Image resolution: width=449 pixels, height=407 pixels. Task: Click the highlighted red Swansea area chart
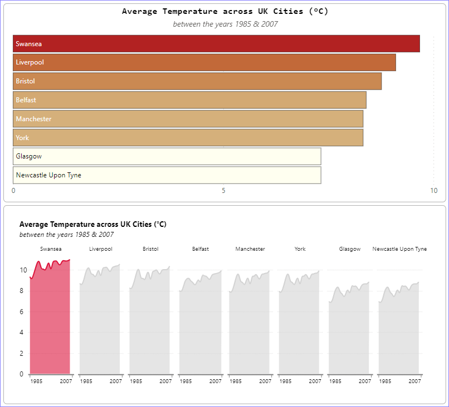(50, 322)
